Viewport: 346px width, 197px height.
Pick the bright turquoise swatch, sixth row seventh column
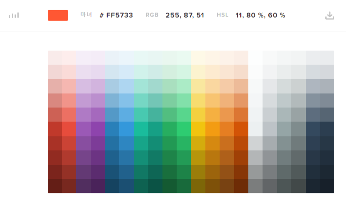pyautogui.click(x=141, y=129)
